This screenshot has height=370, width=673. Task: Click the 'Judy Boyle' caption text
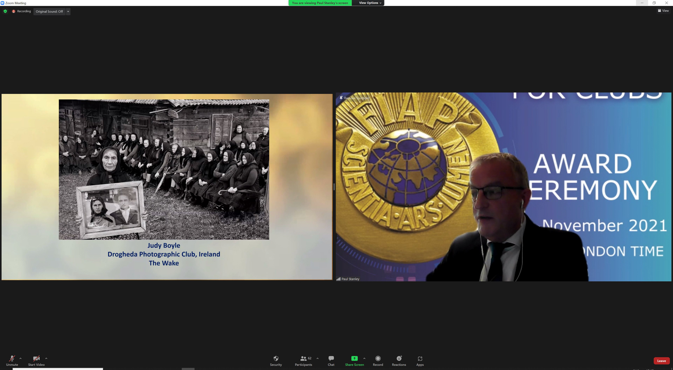(x=164, y=246)
